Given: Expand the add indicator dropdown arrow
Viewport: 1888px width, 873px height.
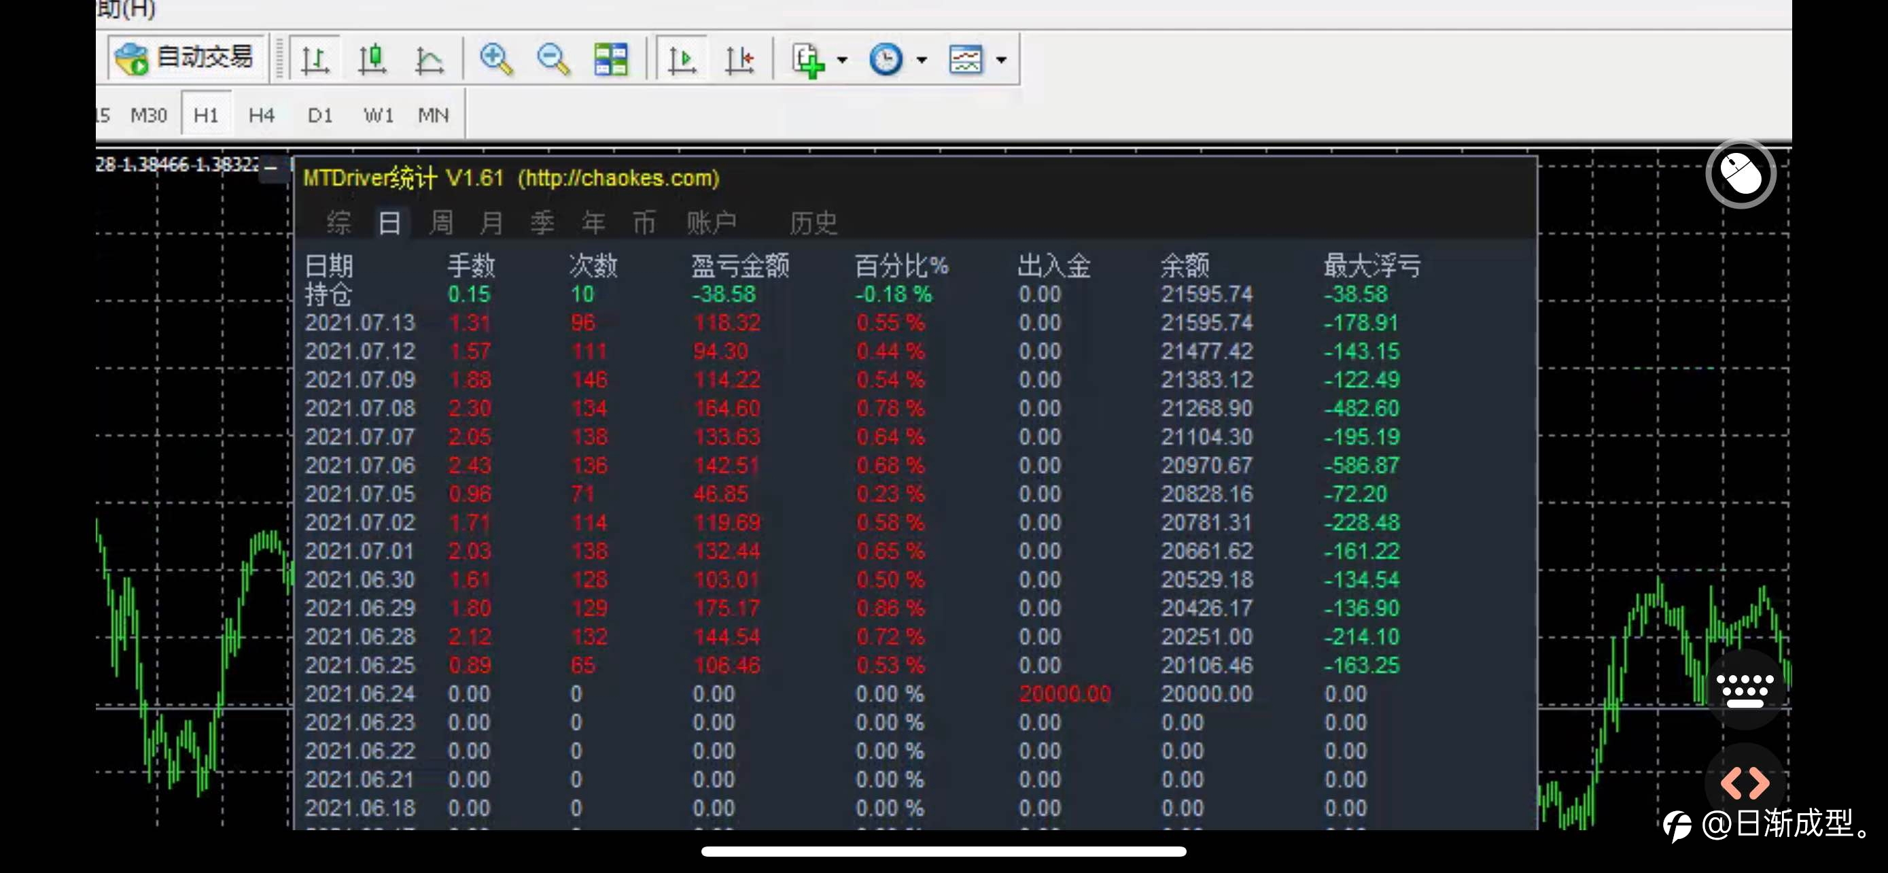Looking at the screenshot, I should coord(842,59).
